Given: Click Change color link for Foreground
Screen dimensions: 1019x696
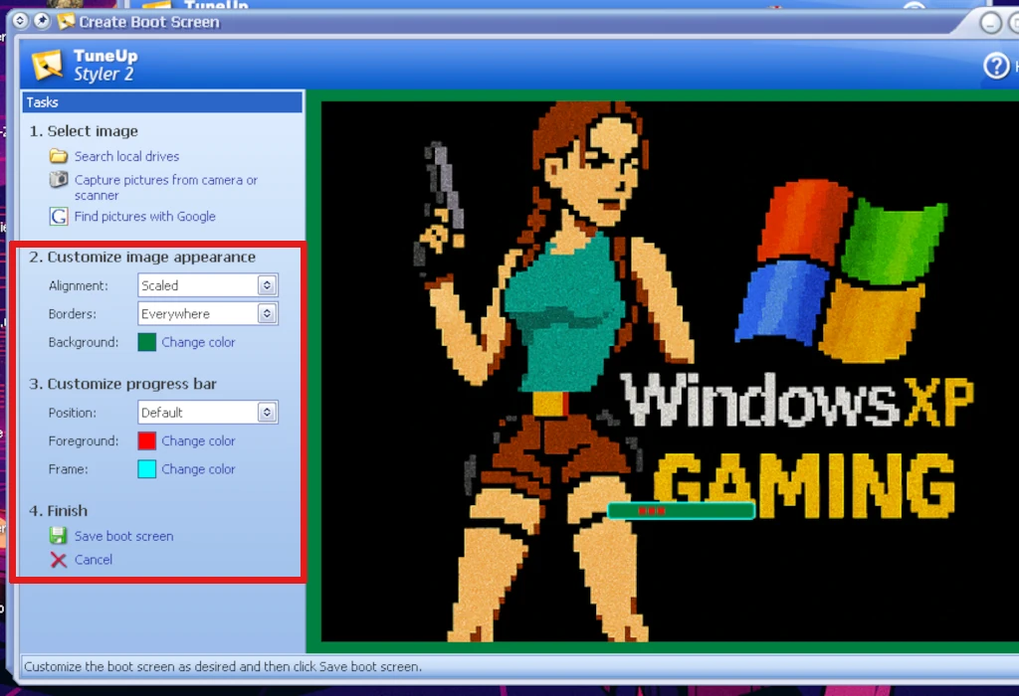Looking at the screenshot, I should pyautogui.click(x=198, y=440).
